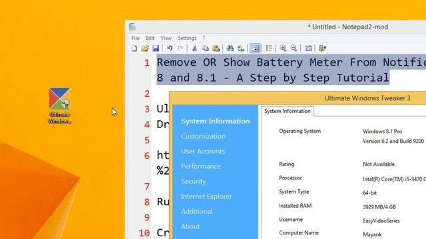Open Additional section in Tweaker

pos(197,211)
